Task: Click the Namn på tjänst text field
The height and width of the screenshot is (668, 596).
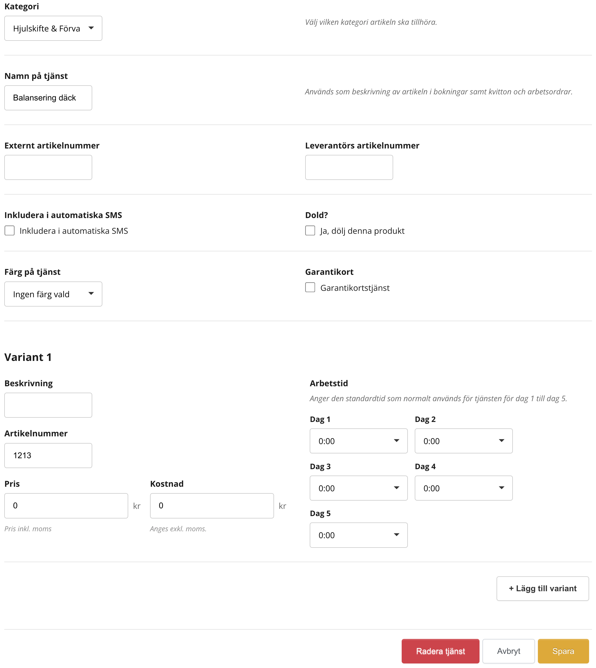Action: point(48,98)
